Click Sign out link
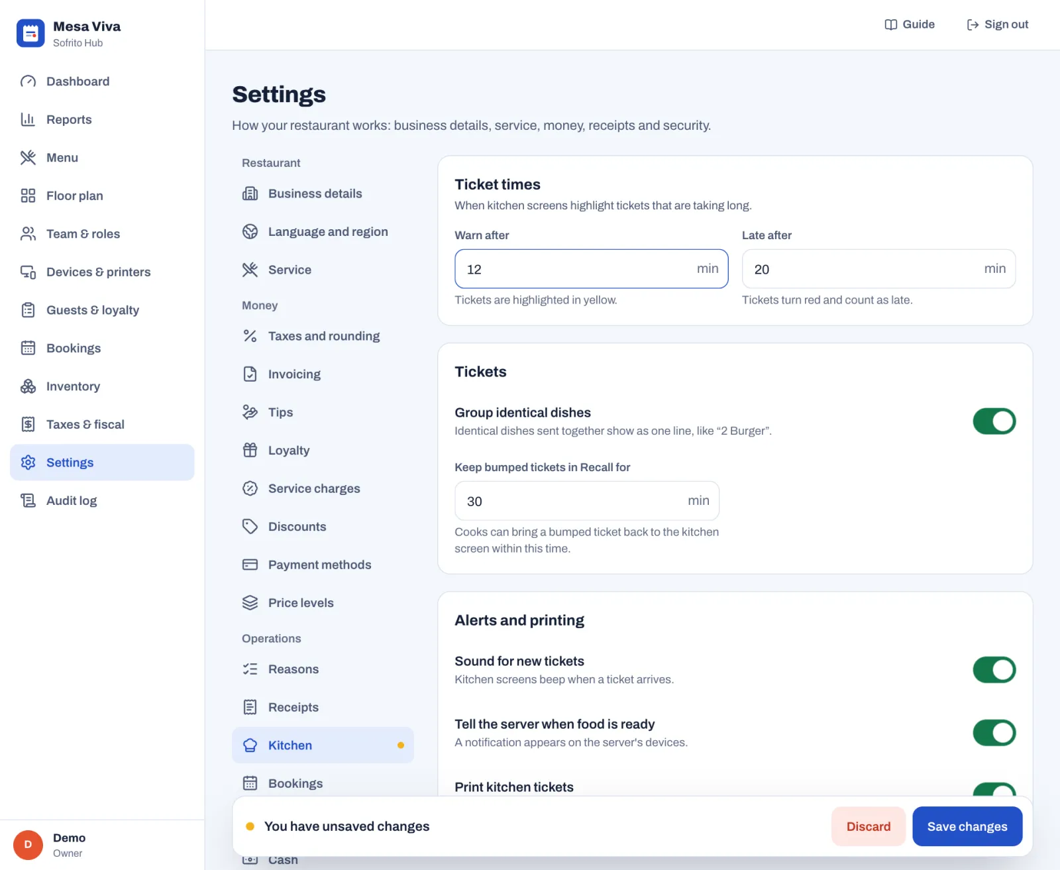Screen dimensions: 1060x870 coord(998,25)
